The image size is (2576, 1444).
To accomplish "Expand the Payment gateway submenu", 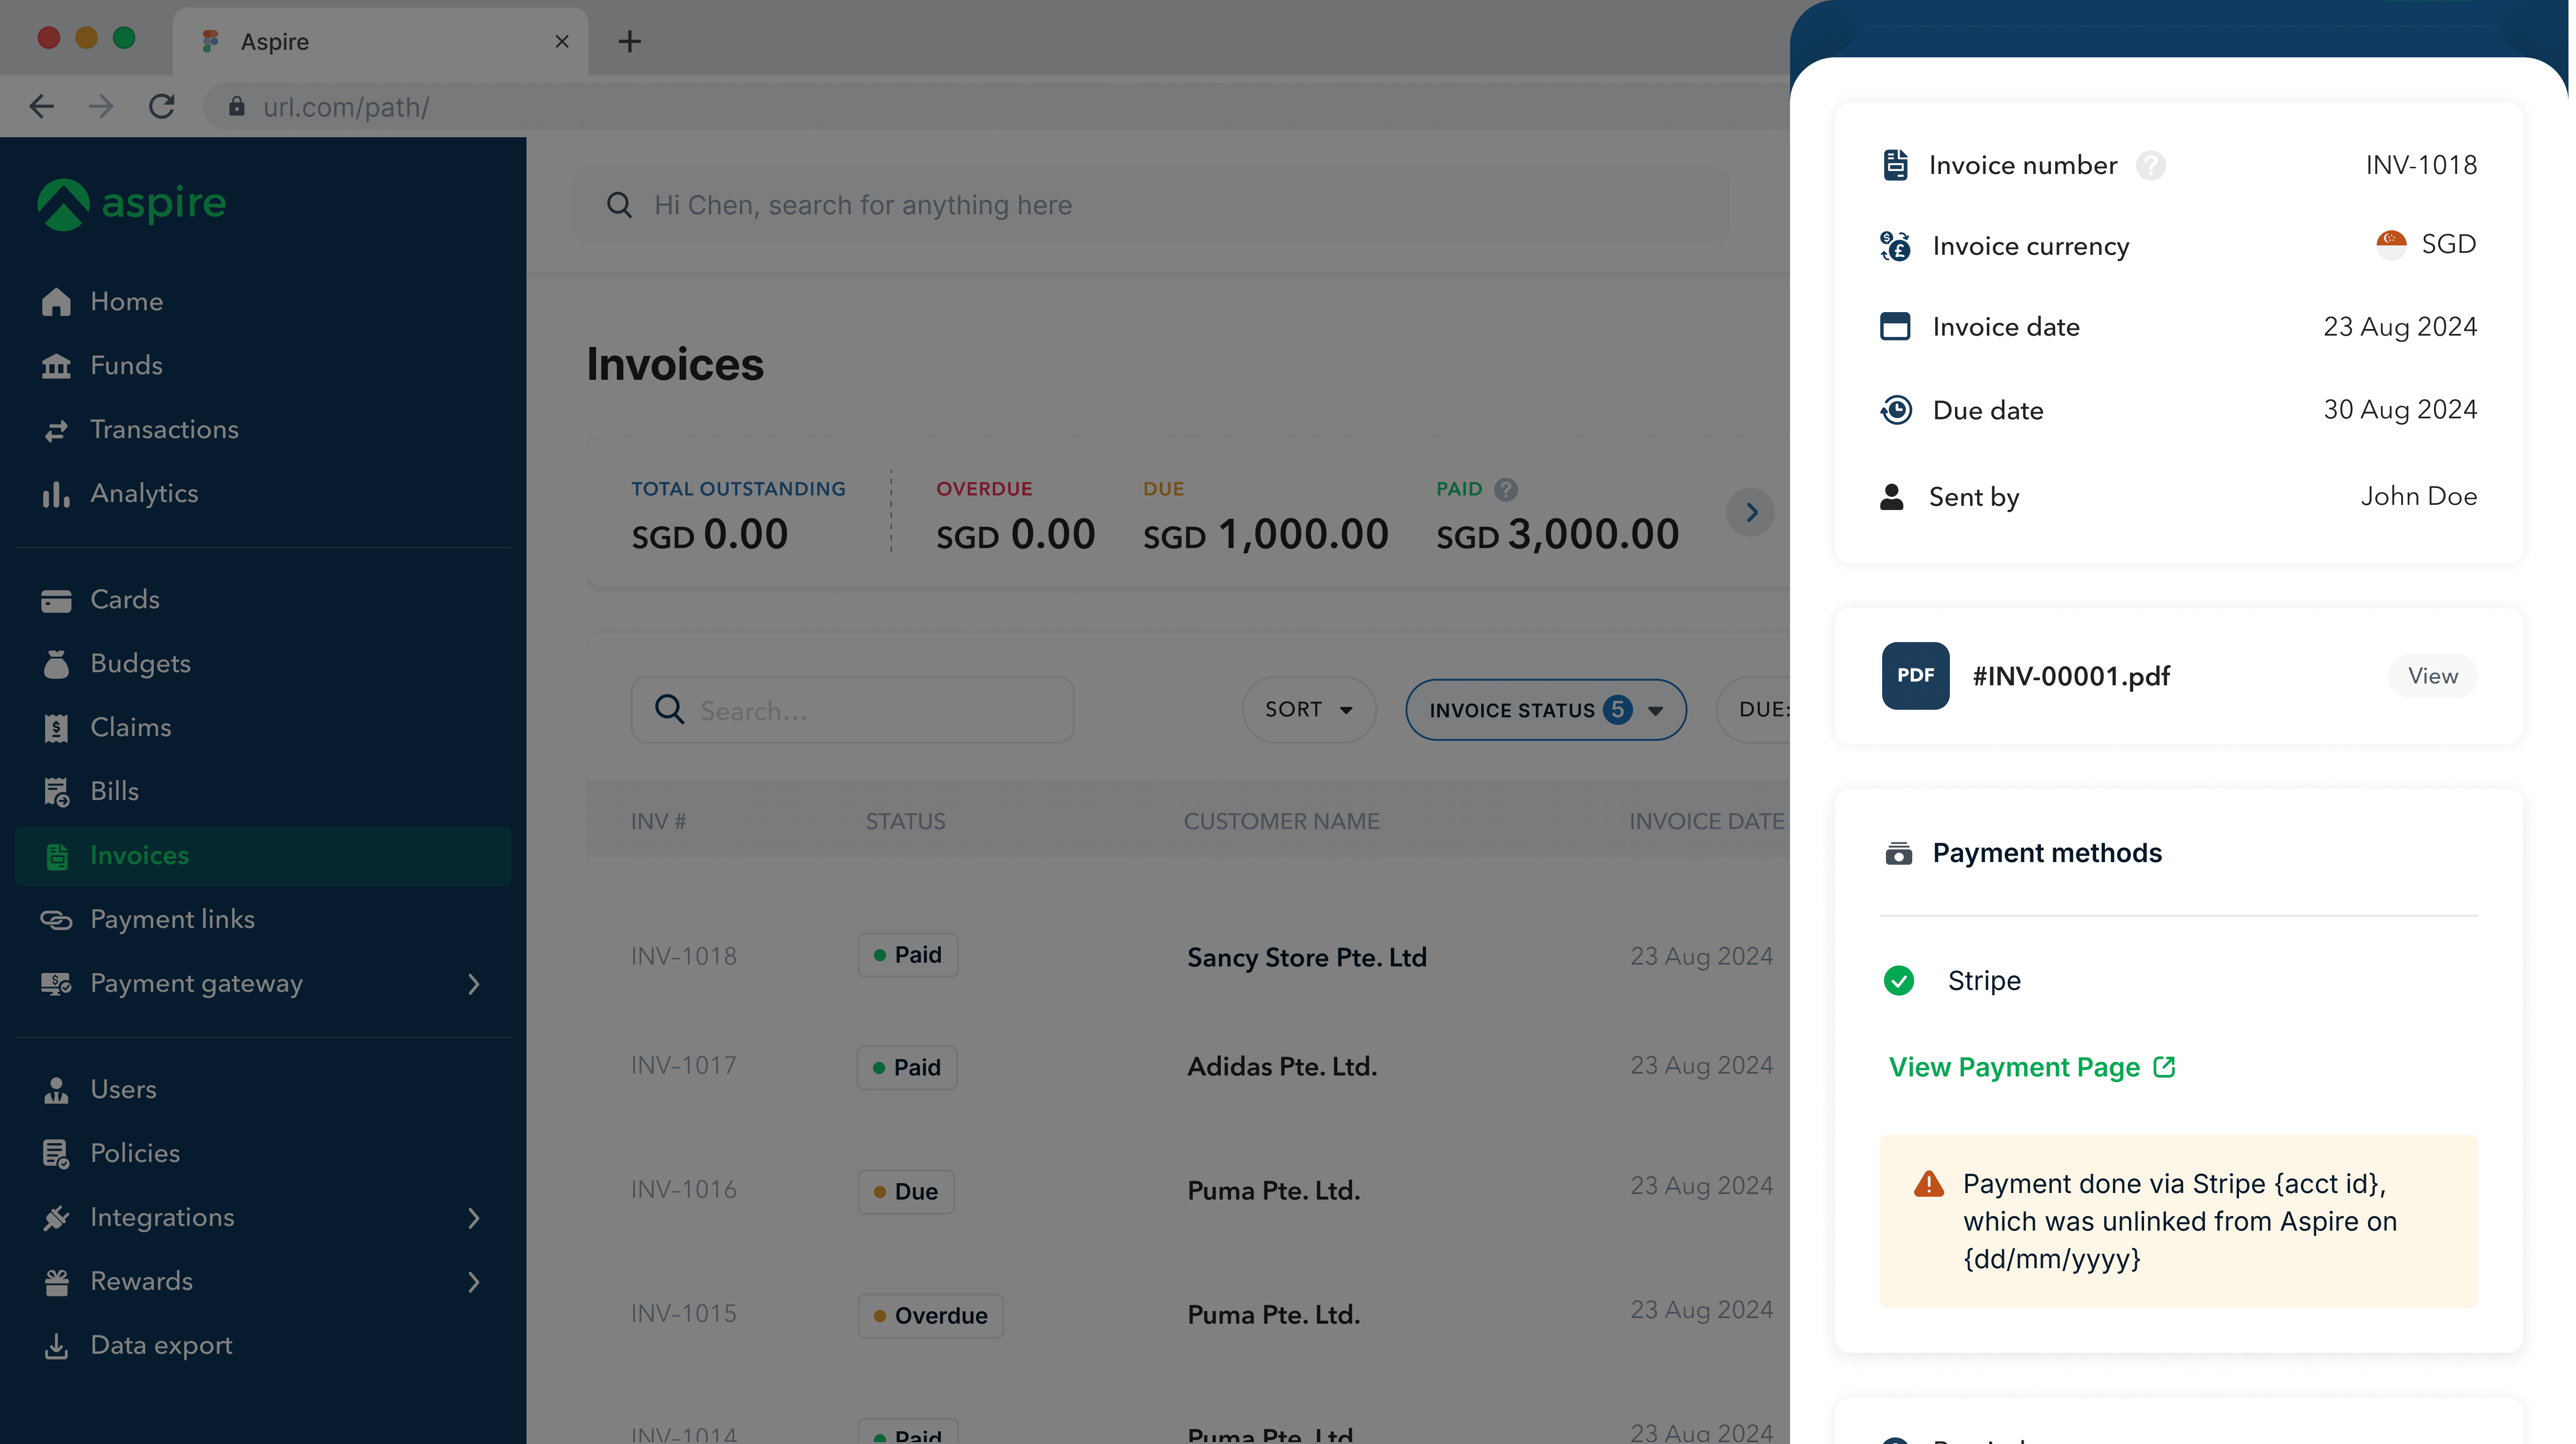I will point(473,983).
